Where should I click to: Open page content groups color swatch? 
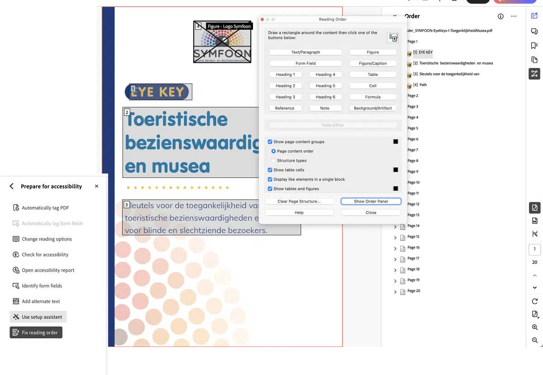click(395, 142)
